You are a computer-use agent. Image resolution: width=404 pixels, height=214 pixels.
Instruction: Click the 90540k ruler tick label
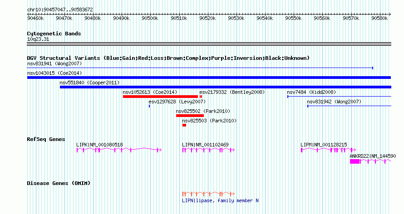tap(265, 18)
